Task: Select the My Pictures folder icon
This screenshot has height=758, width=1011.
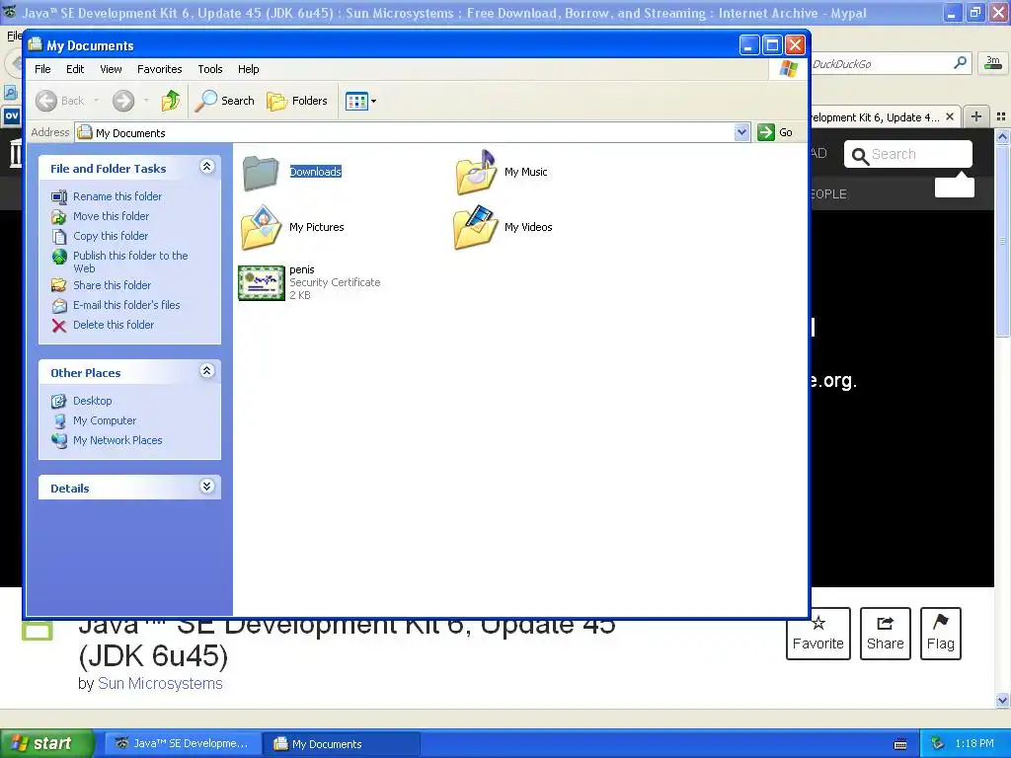Action: tap(261, 228)
